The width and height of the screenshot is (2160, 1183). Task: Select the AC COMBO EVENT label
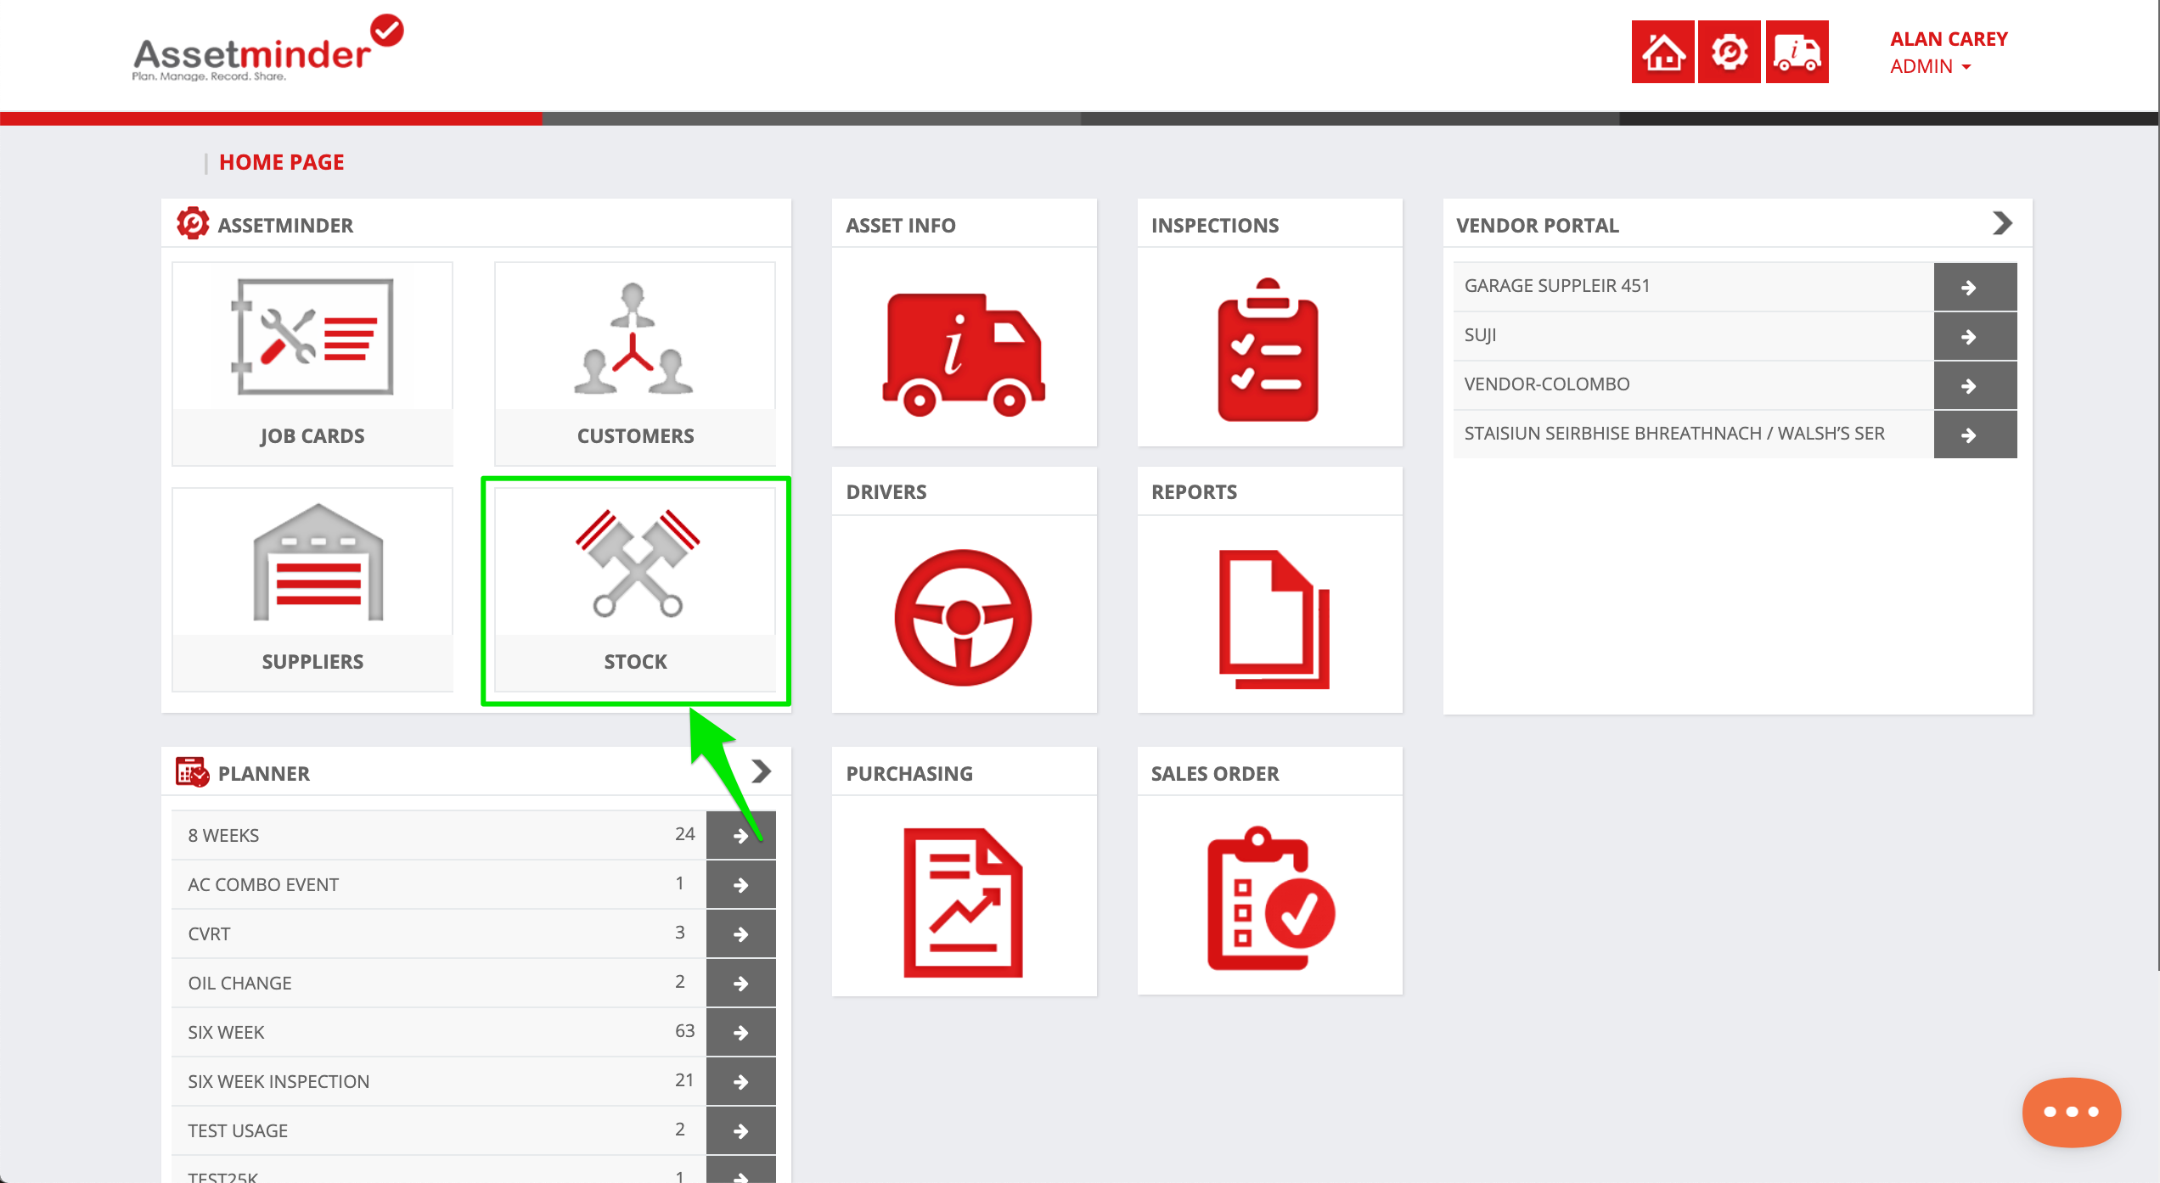coord(263,884)
